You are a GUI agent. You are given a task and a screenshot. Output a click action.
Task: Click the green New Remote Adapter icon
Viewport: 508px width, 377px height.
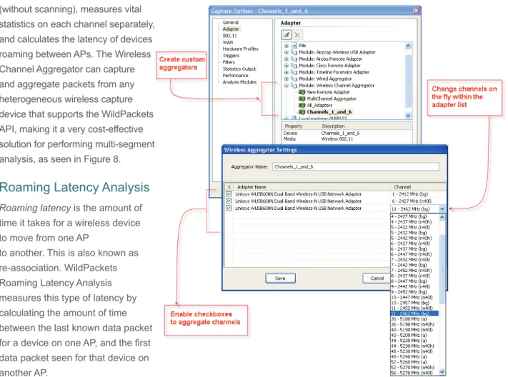point(302,92)
